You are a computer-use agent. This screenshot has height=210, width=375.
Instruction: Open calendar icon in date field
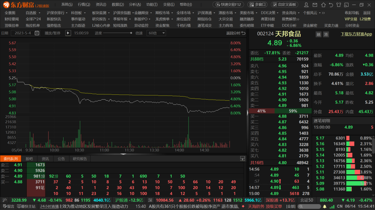37,33
